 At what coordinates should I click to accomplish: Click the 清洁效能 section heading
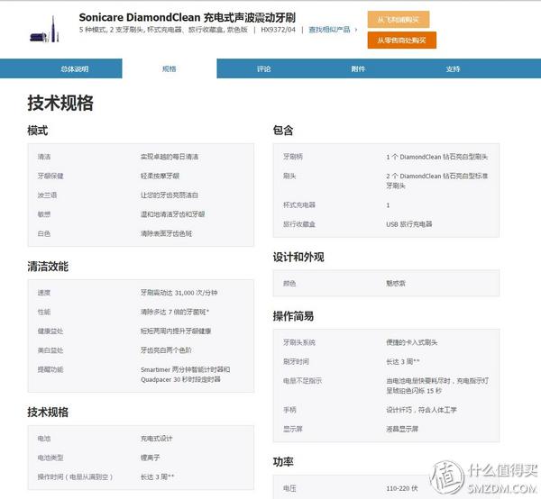48,267
